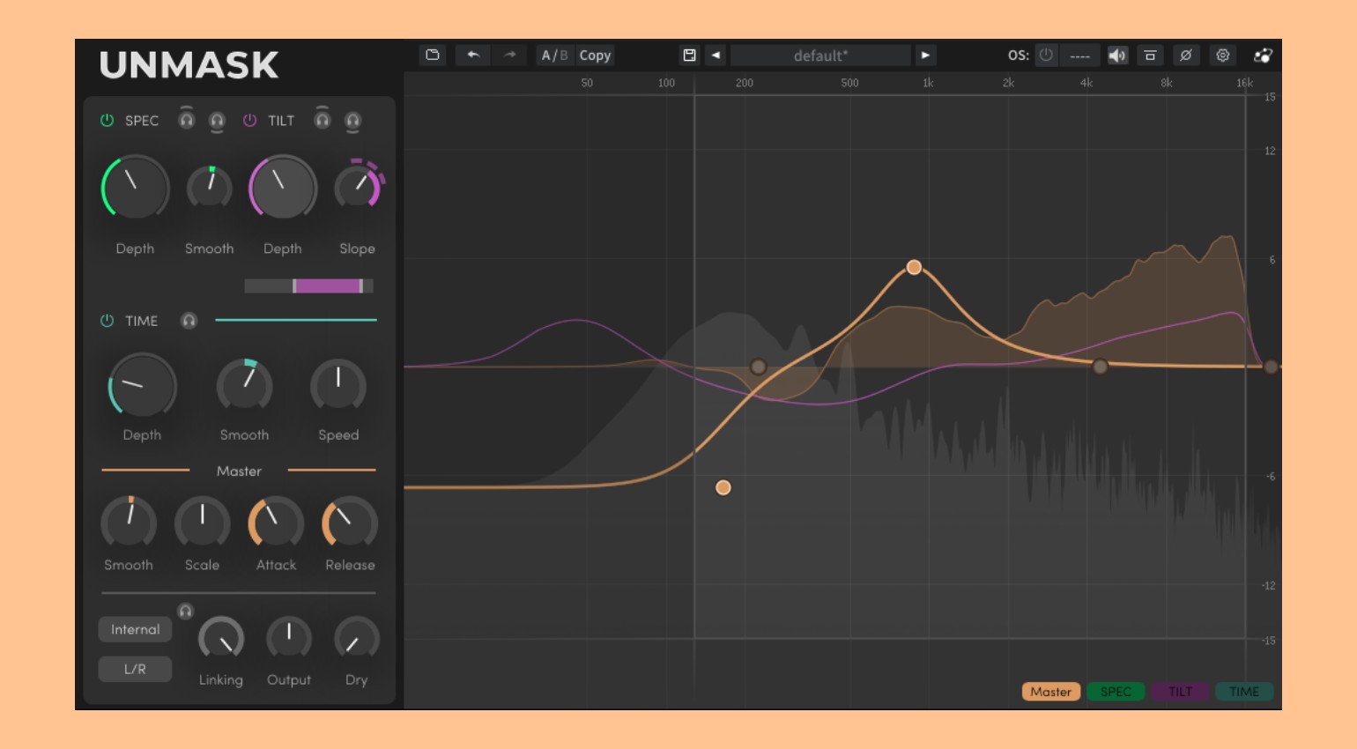
Task: Go to the next preset
Action: (925, 55)
